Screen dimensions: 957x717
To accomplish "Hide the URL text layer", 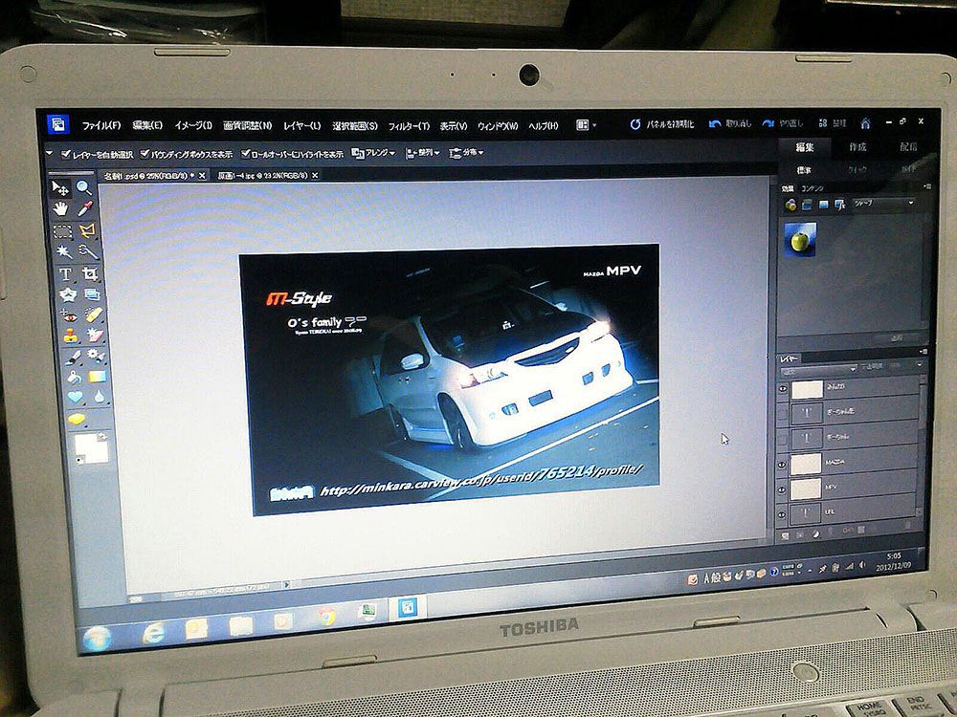I will point(782,514).
